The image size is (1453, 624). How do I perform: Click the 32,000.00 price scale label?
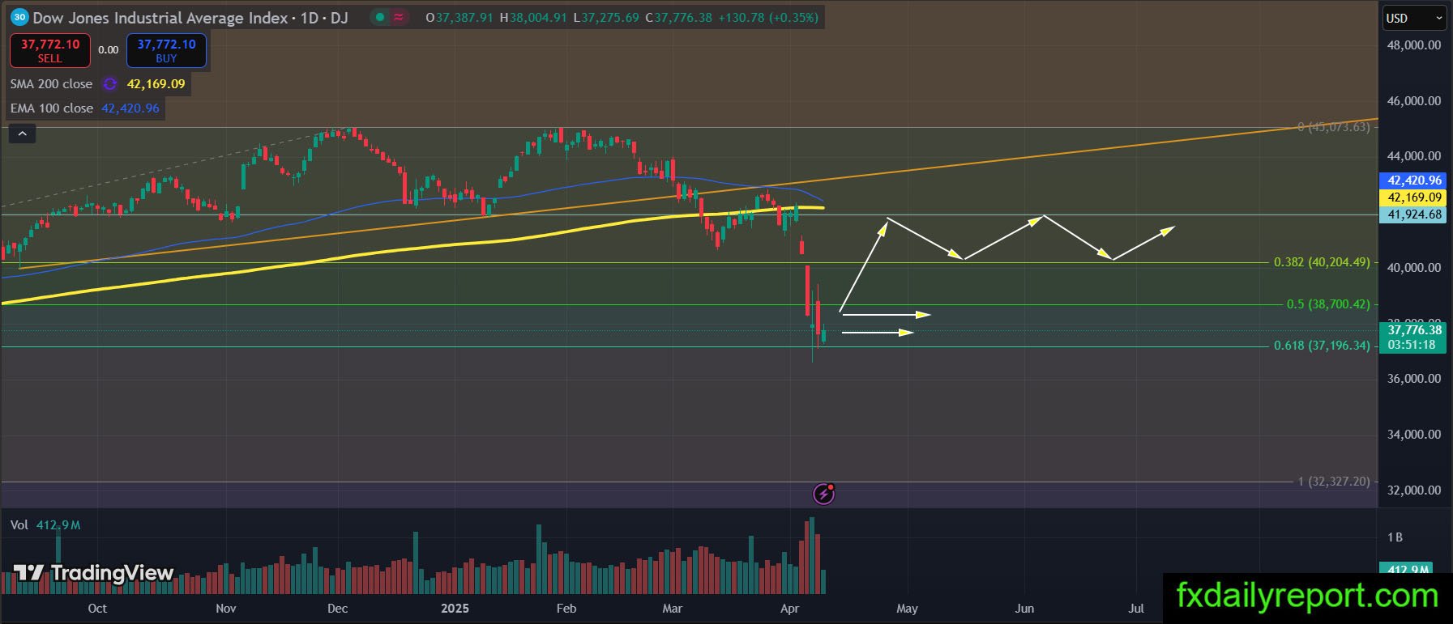[1414, 490]
